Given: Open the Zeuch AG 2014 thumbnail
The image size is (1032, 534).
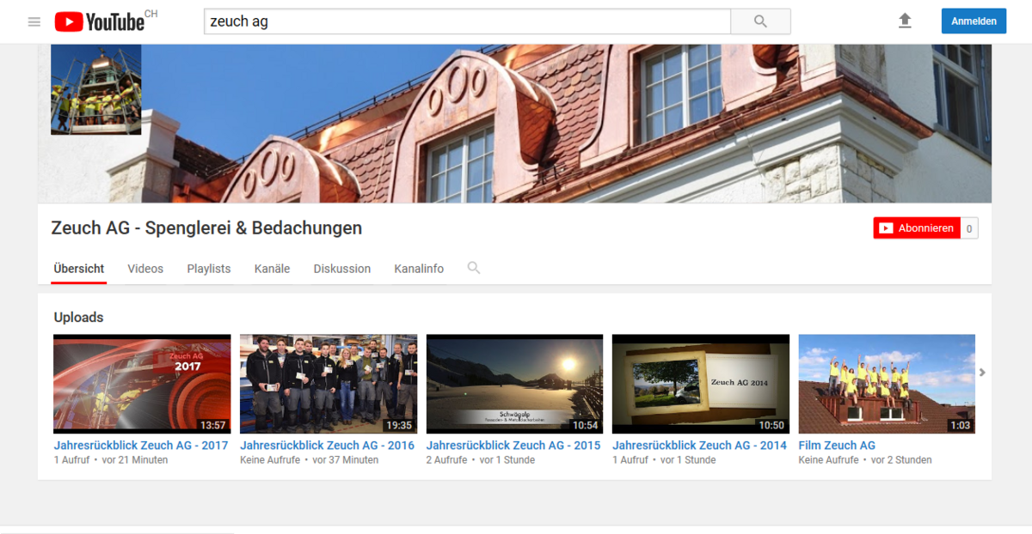Looking at the screenshot, I should (x=701, y=384).
